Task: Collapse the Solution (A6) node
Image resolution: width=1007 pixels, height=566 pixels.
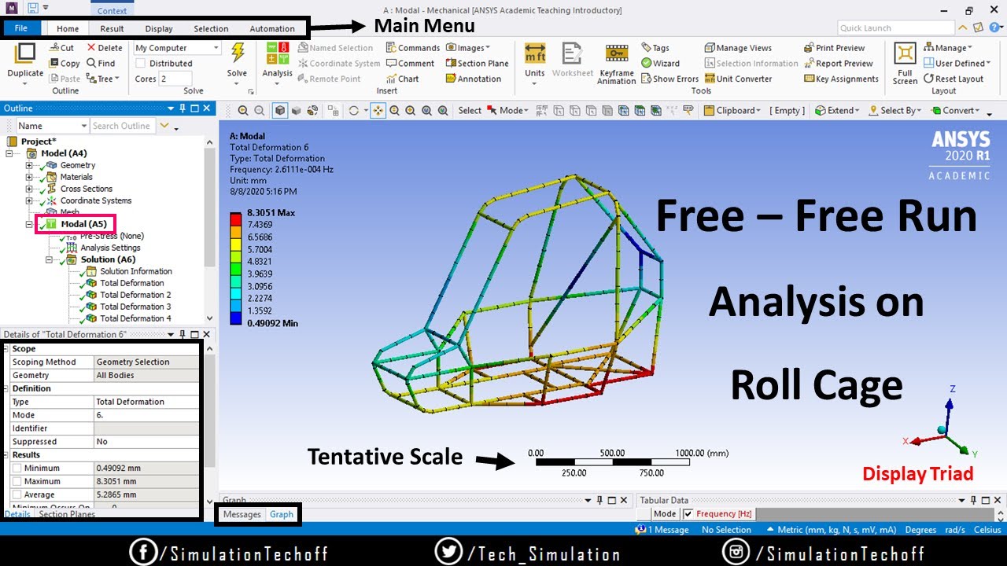Action: click(49, 260)
